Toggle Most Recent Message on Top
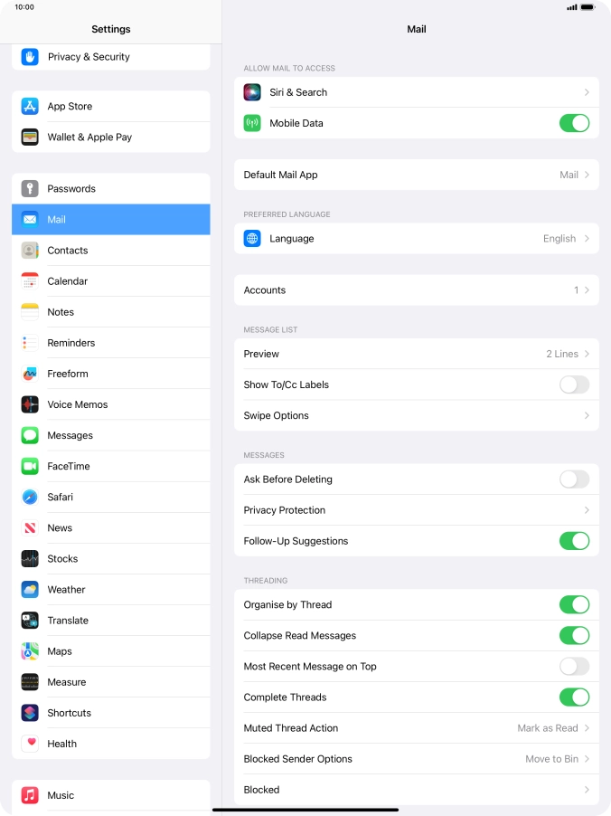The height and width of the screenshot is (816, 611). click(574, 666)
